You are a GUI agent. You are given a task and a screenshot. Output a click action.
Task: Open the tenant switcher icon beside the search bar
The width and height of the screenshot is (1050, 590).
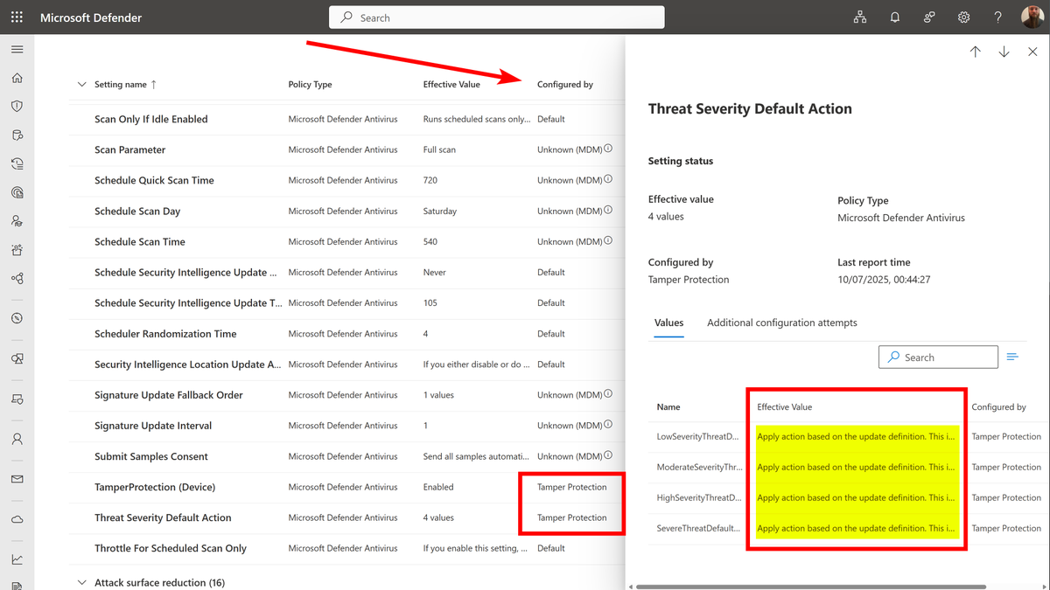pos(860,17)
